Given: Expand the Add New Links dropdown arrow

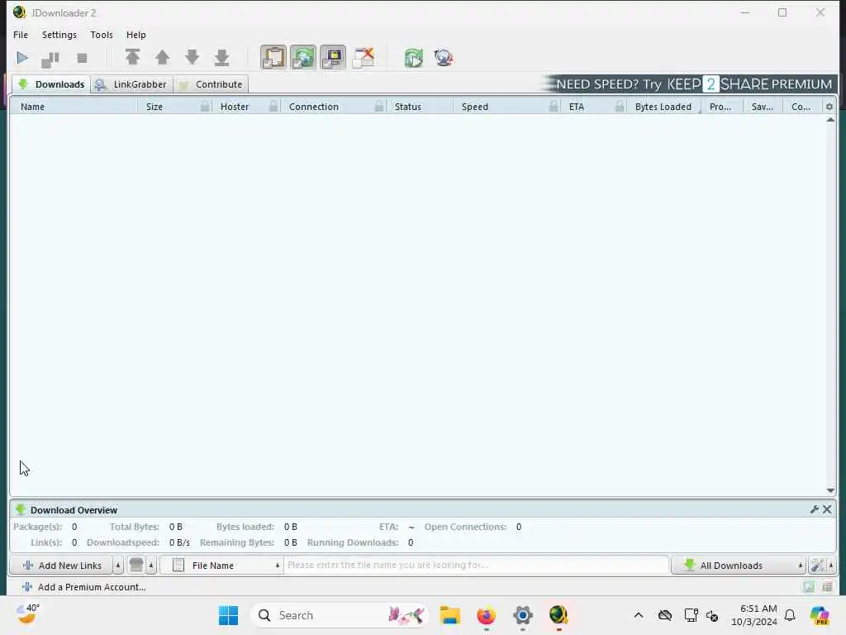Looking at the screenshot, I should click(x=118, y=566).
